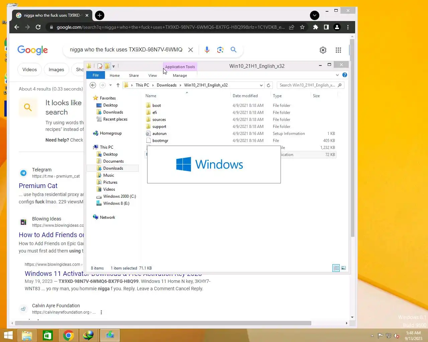Sort files by Name column
This screenshot has height=342, width=428.
coord(187,96)
